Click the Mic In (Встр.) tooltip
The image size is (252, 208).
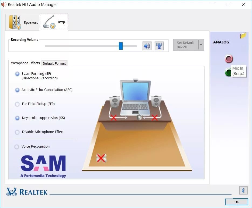click(238, 71)
